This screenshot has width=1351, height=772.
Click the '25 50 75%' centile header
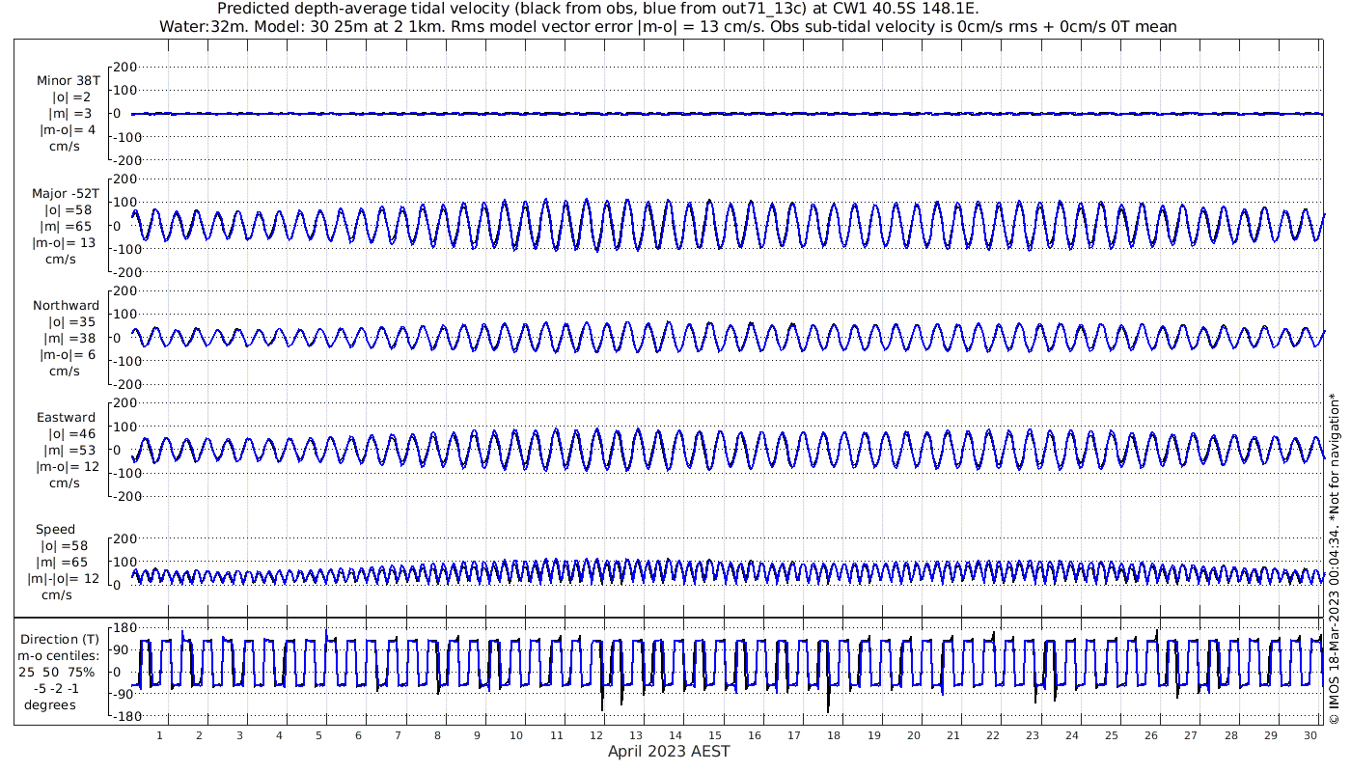pos(59,672)
